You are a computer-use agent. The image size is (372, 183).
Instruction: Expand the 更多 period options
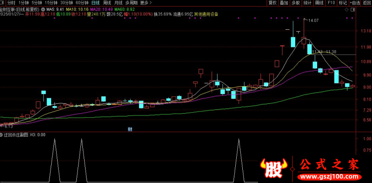click(x=146, y=3)
